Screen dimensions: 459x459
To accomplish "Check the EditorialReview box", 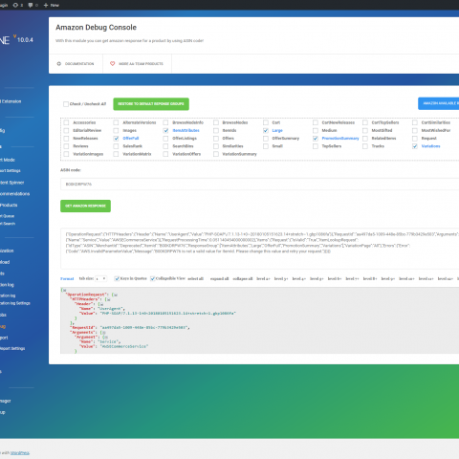I will tap(66, 130).
